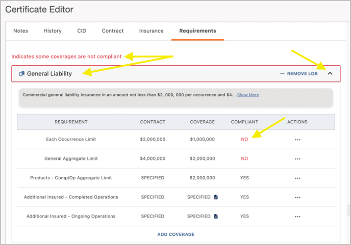Click SPECIFIED contract value for Ongoing Operations
Viewport: 351px width, 245px height.
[x=153, y=216]
